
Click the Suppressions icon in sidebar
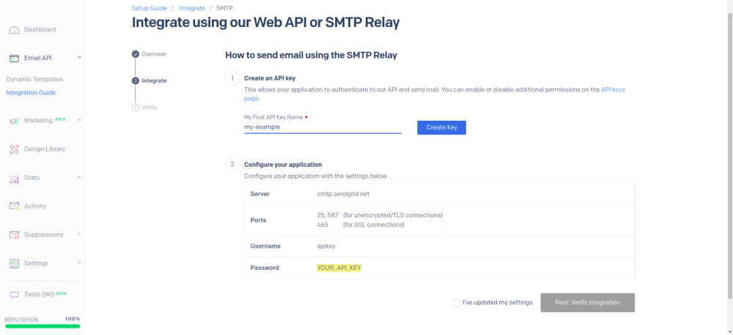point(14,235)
